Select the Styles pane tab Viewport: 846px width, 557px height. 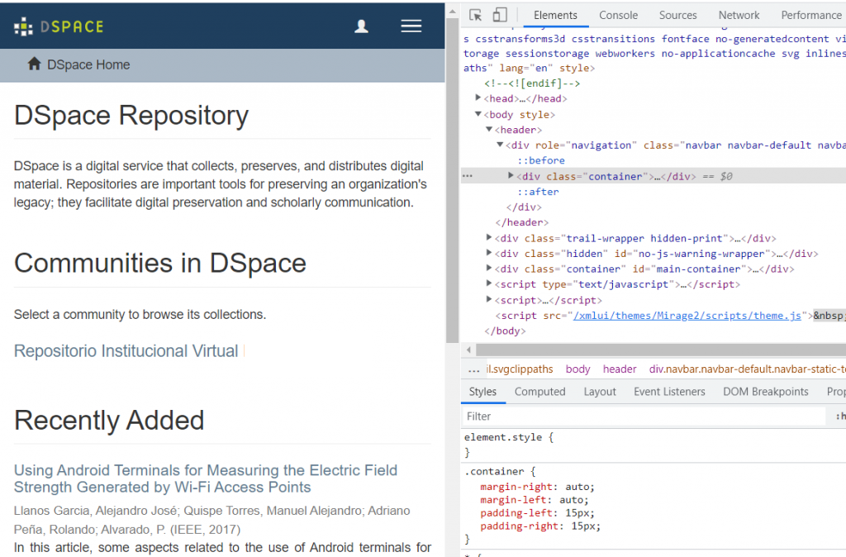click(x=482, y=392)
